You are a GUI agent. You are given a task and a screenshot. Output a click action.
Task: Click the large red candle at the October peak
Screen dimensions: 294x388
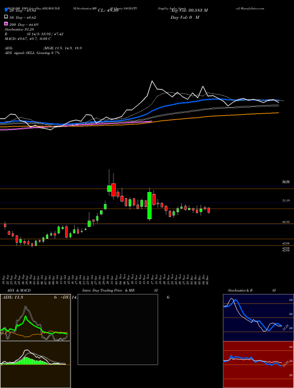coord(113,189)
